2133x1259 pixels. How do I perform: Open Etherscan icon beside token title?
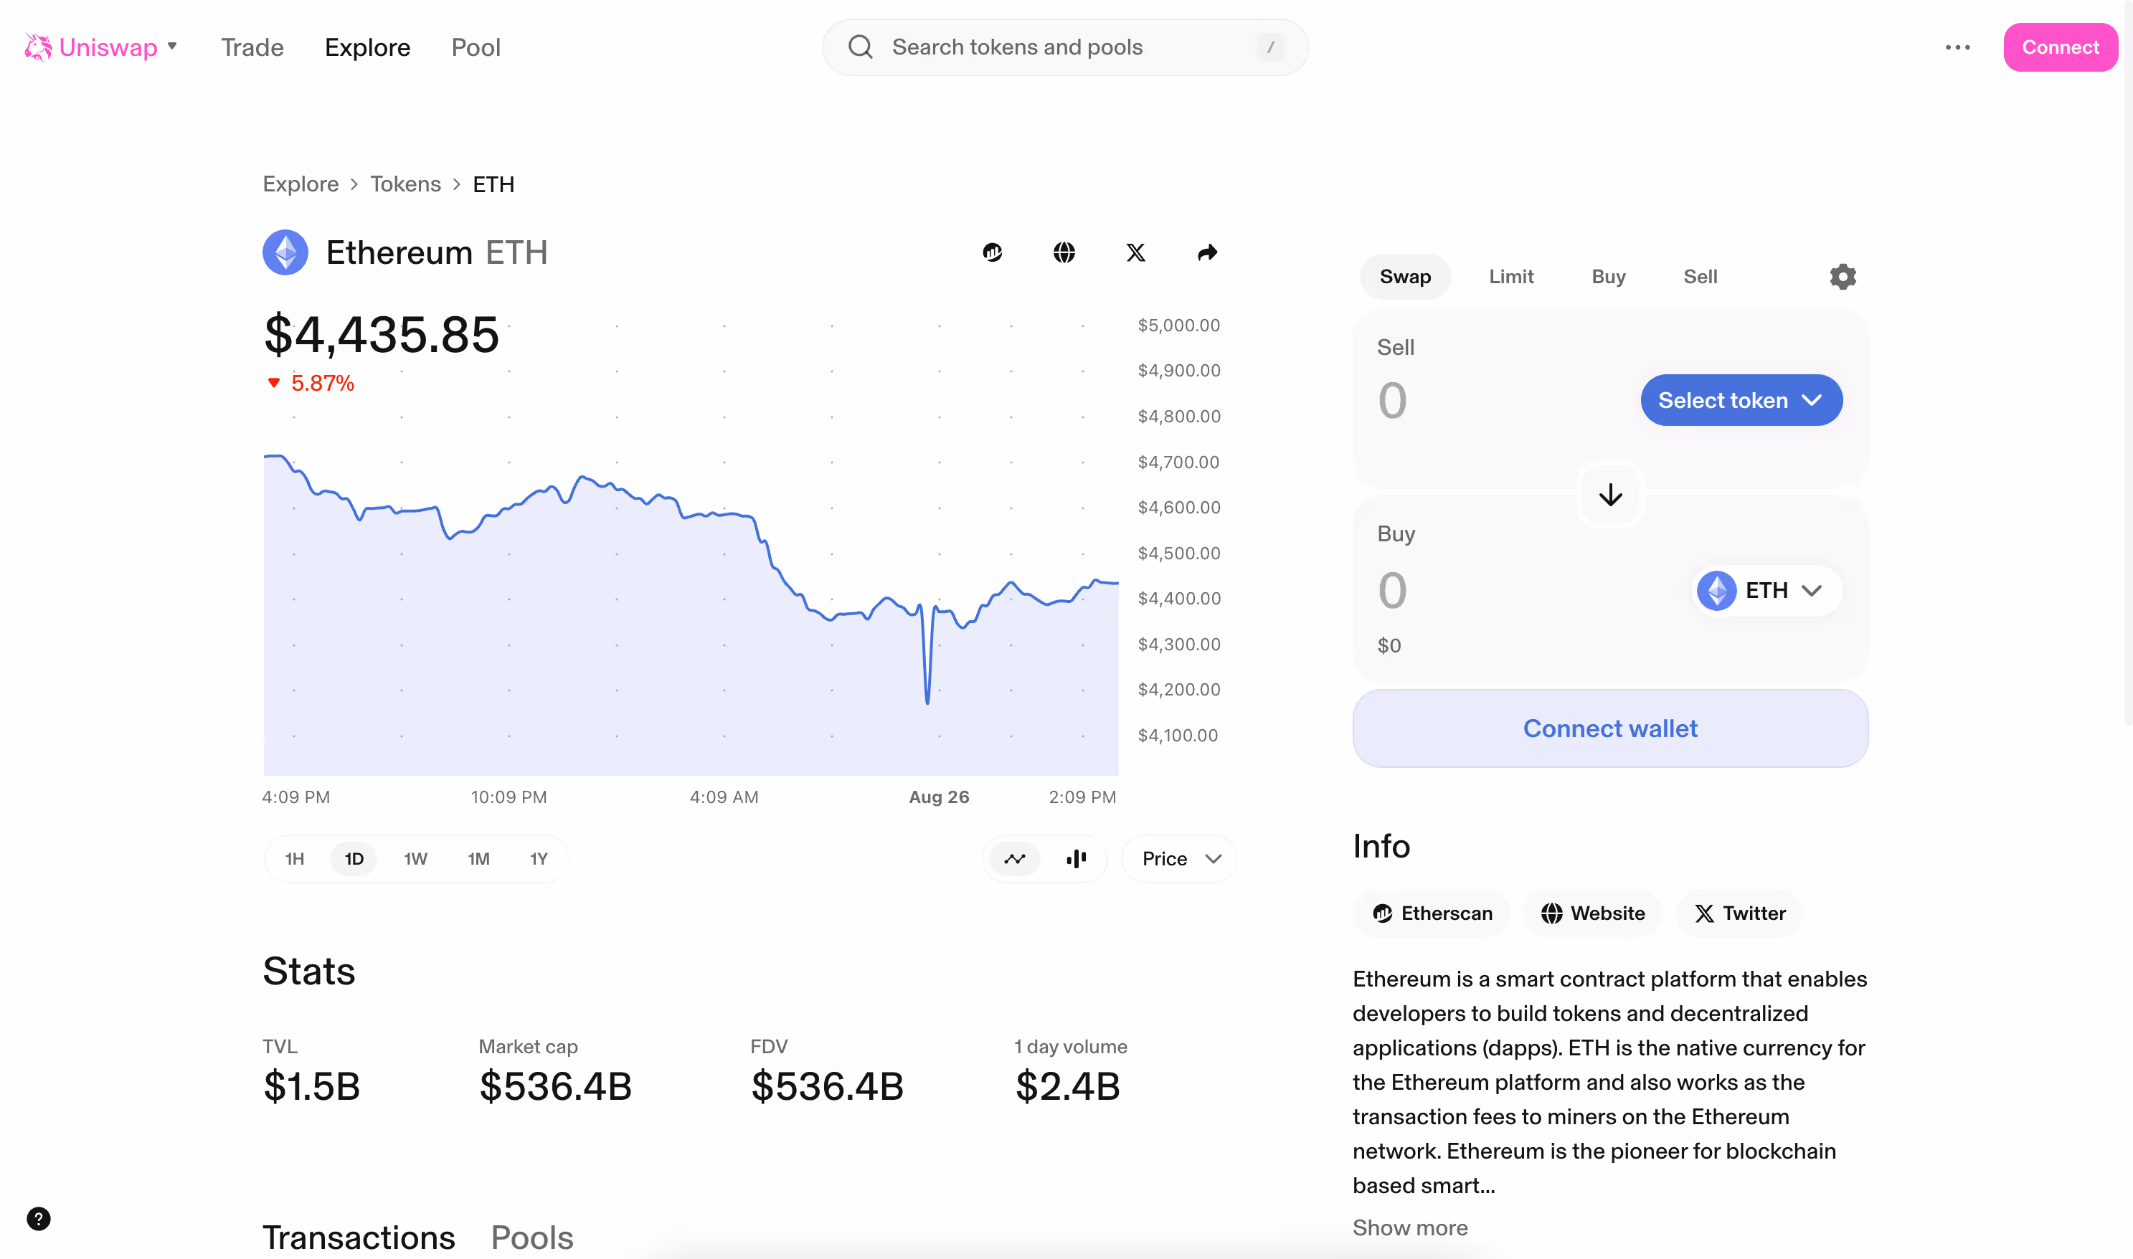point(993,253)
